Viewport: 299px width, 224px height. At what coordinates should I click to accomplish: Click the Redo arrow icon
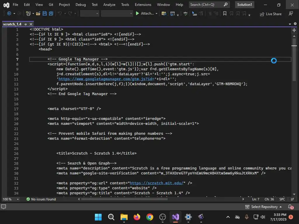tap(70, 13)
